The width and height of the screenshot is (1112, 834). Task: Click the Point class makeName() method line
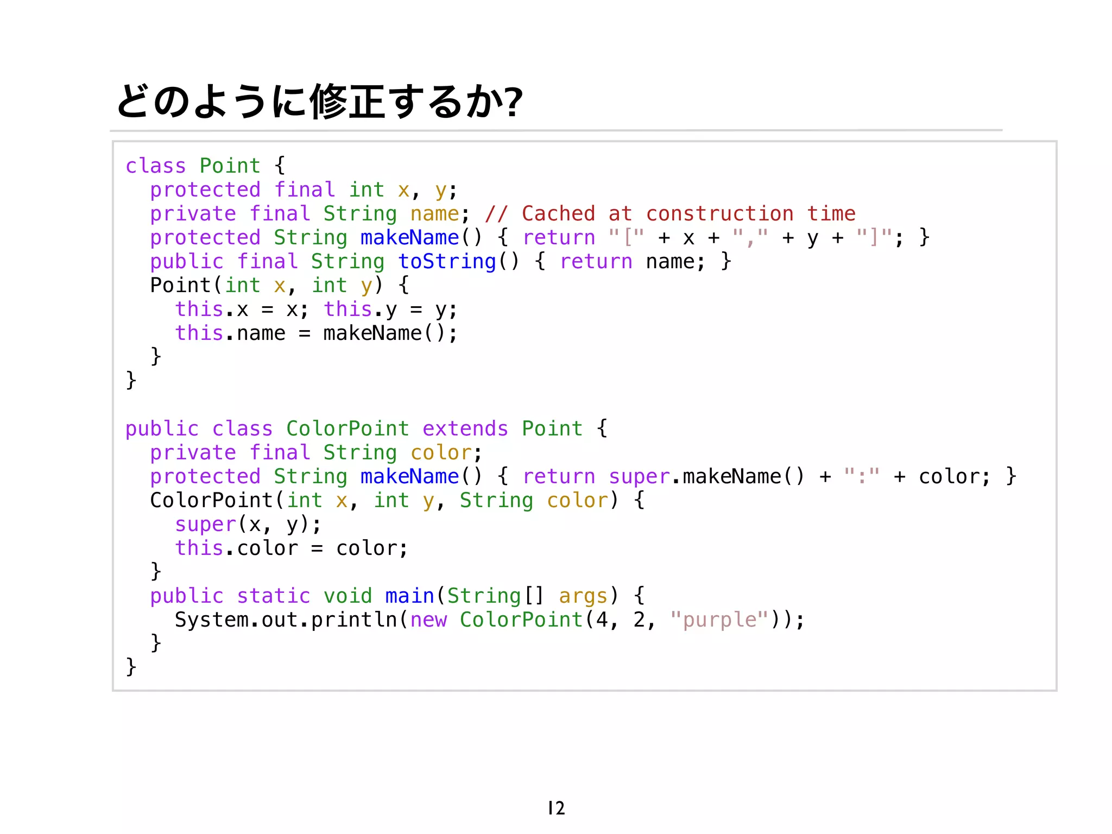540,238
